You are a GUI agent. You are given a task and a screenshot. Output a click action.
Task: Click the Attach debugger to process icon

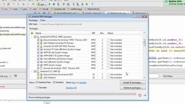click(58, 4)
